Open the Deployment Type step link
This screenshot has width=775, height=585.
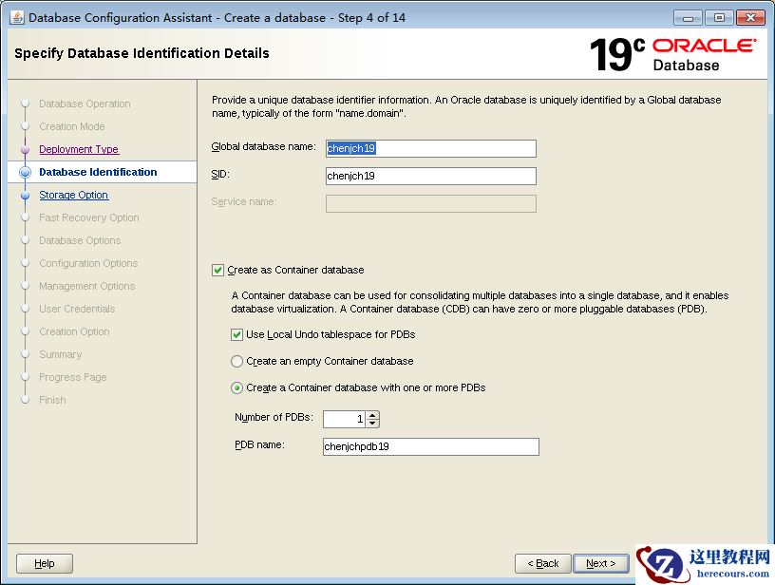(79, 149)
